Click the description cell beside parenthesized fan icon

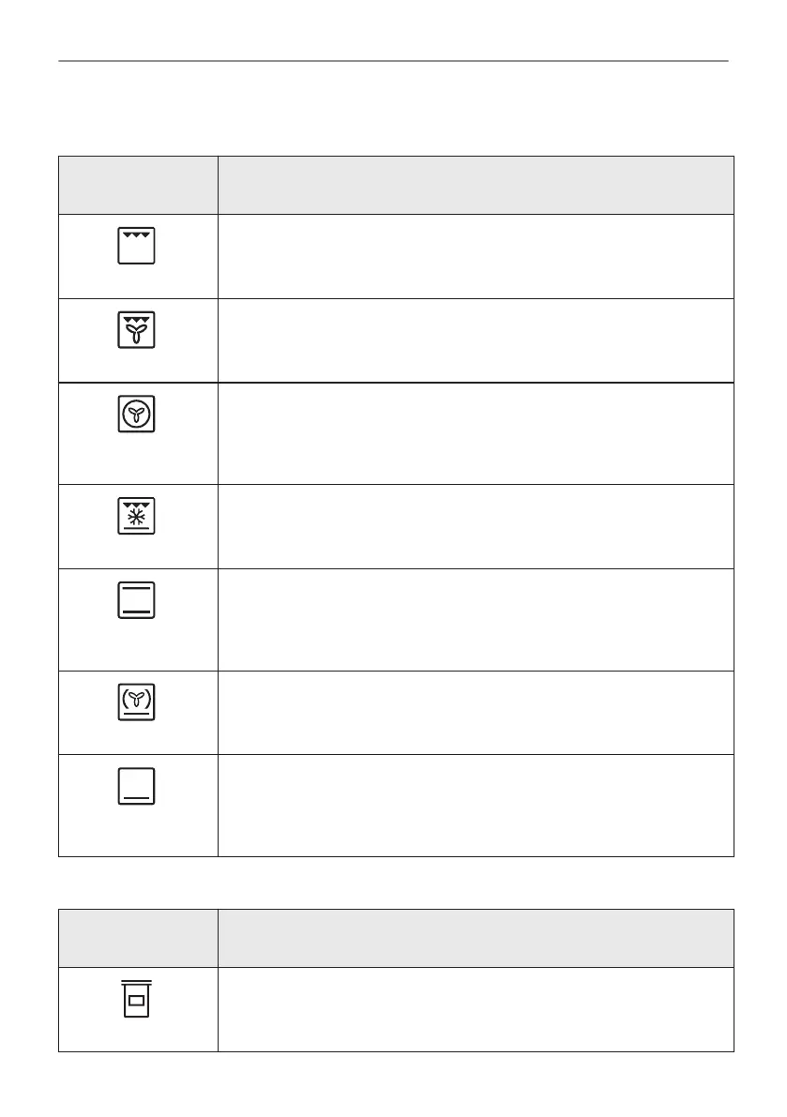[476, 713]
